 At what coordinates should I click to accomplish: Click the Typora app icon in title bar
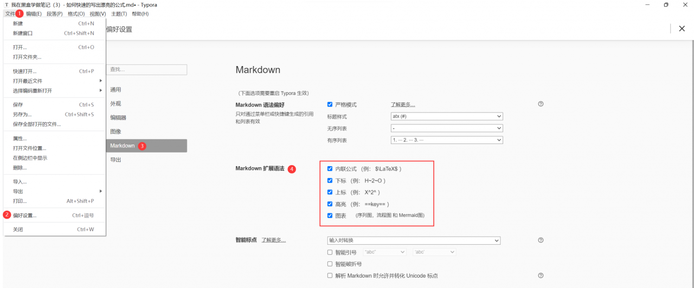coord(6,4)
